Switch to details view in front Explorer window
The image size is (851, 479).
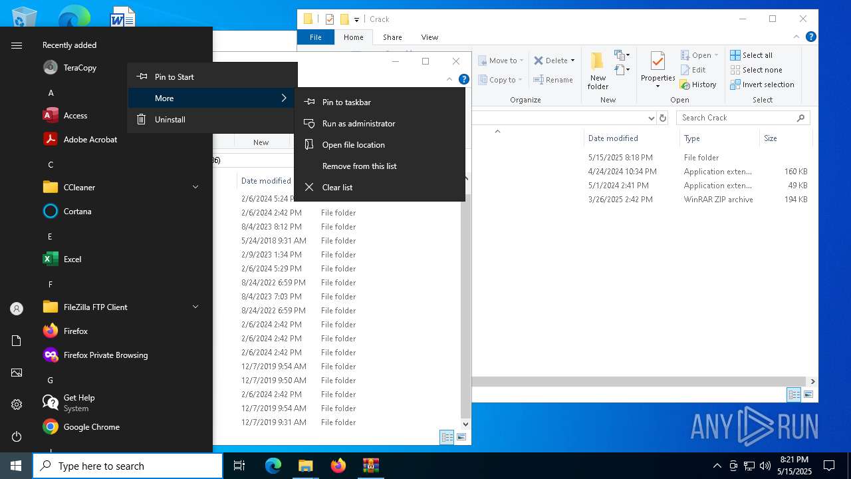point(447,437)
